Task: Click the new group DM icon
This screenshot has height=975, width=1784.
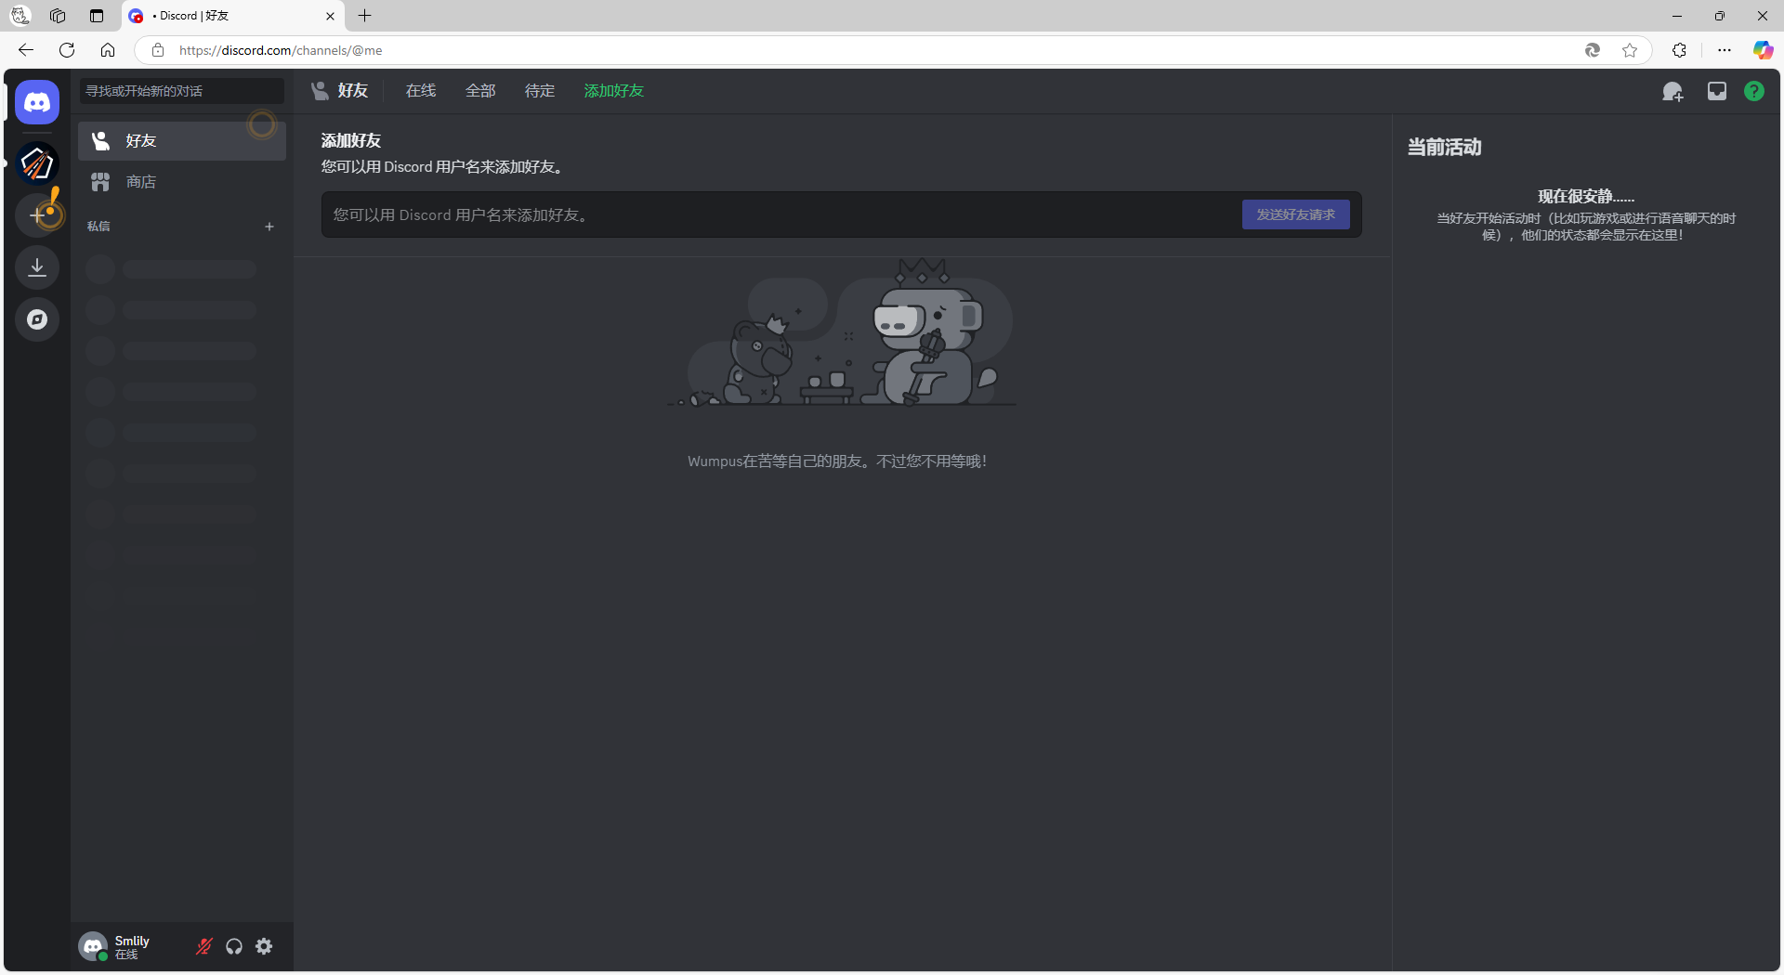Action: coord(1672,91)
